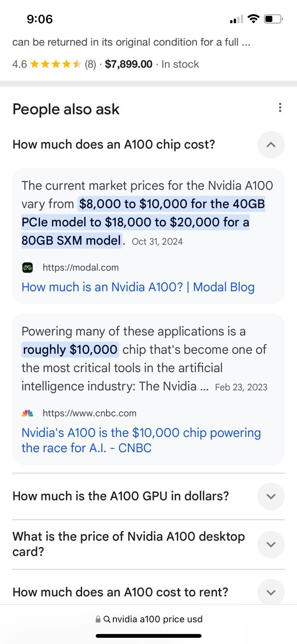The height and width of the screenshot is (644, 297).
Task: Open the Modal Blog A100 price link
Action: [138, 287]
